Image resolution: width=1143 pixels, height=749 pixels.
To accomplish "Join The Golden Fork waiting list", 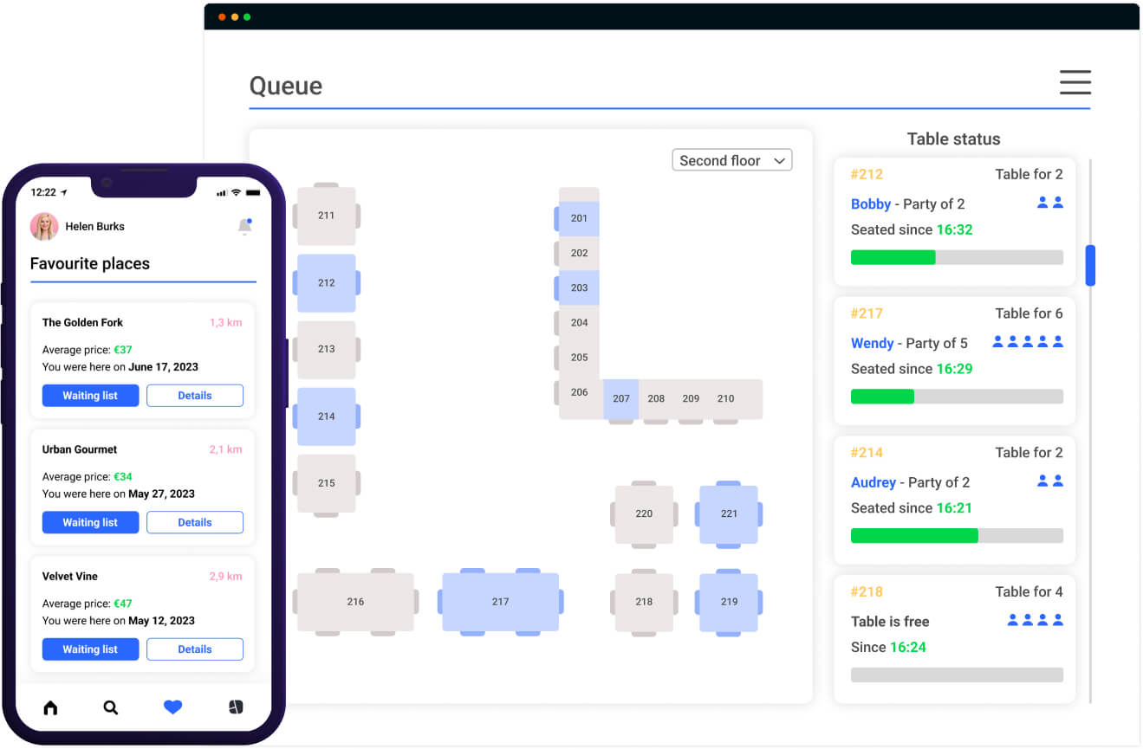I will pyautogui.click(x=90, y=396).
